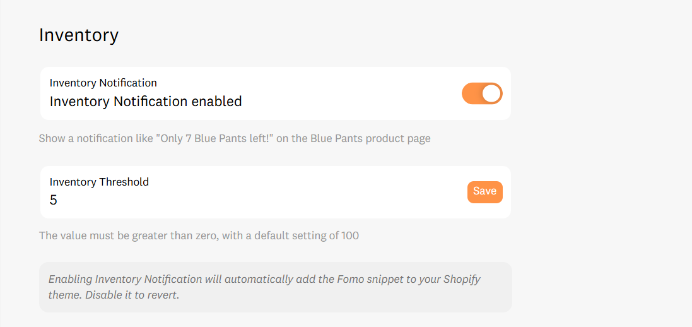Click the "Inventory Threshold" field label

(x=99, y=182)
